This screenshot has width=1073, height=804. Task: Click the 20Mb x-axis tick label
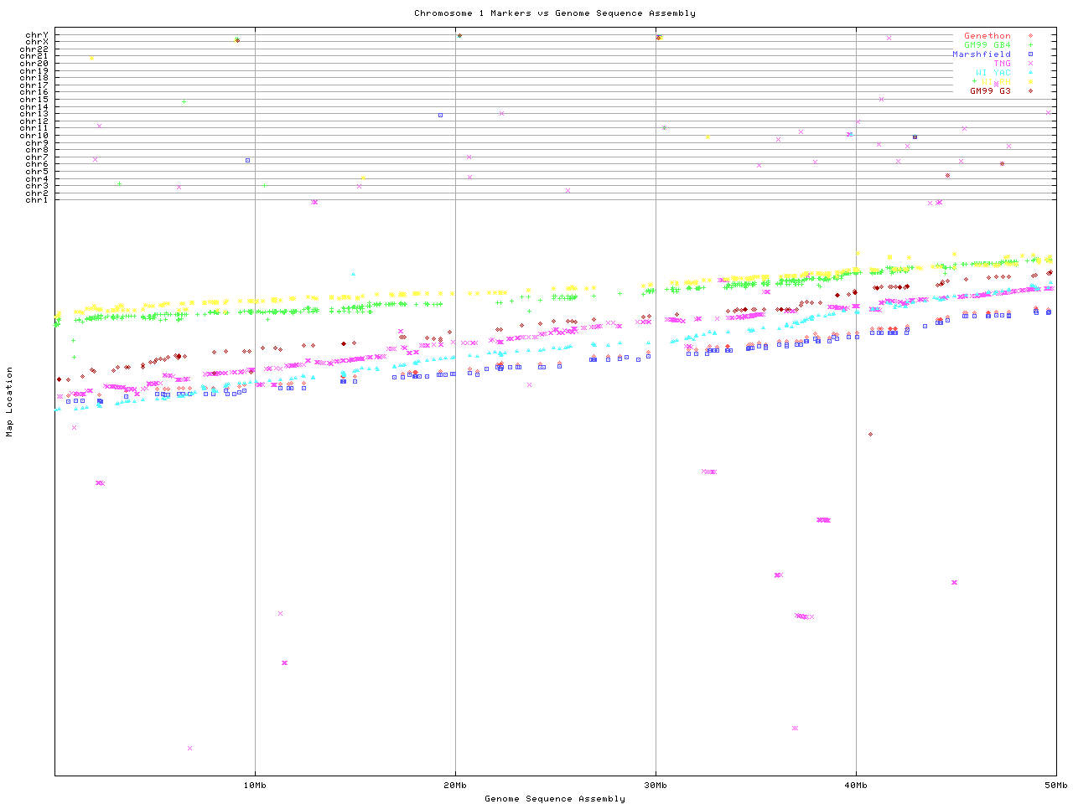455,785
